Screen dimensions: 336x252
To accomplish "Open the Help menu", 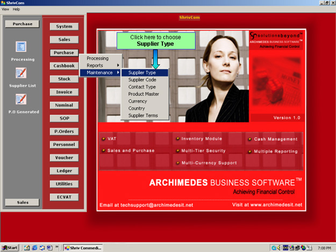I will point(16,9).
